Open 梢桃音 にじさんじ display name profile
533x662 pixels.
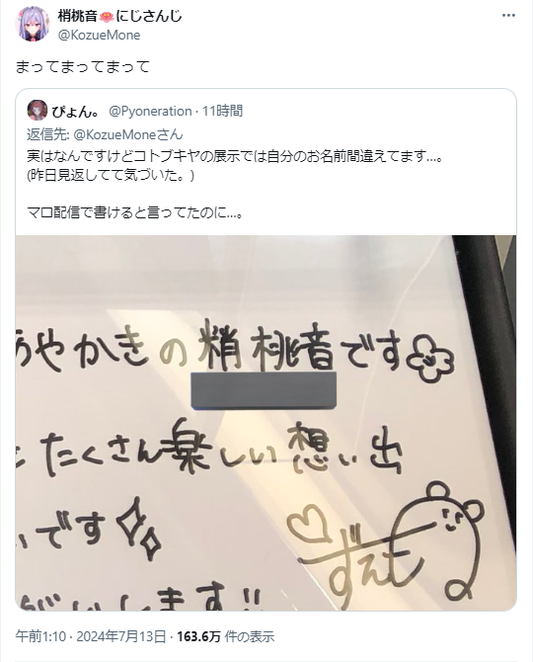tap(119, 16)
